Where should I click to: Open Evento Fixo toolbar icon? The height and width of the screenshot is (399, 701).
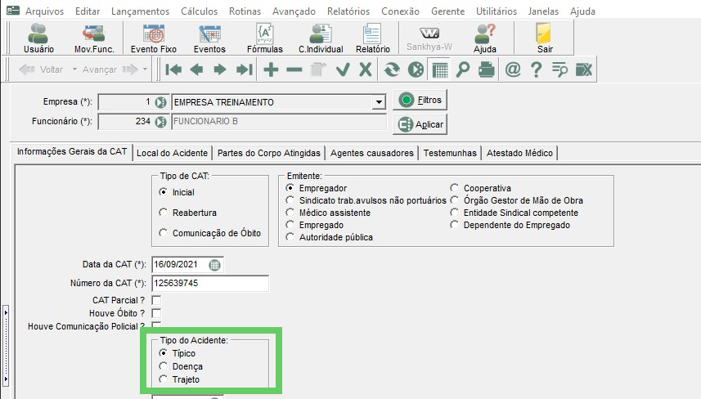click(x=153, y=38)
